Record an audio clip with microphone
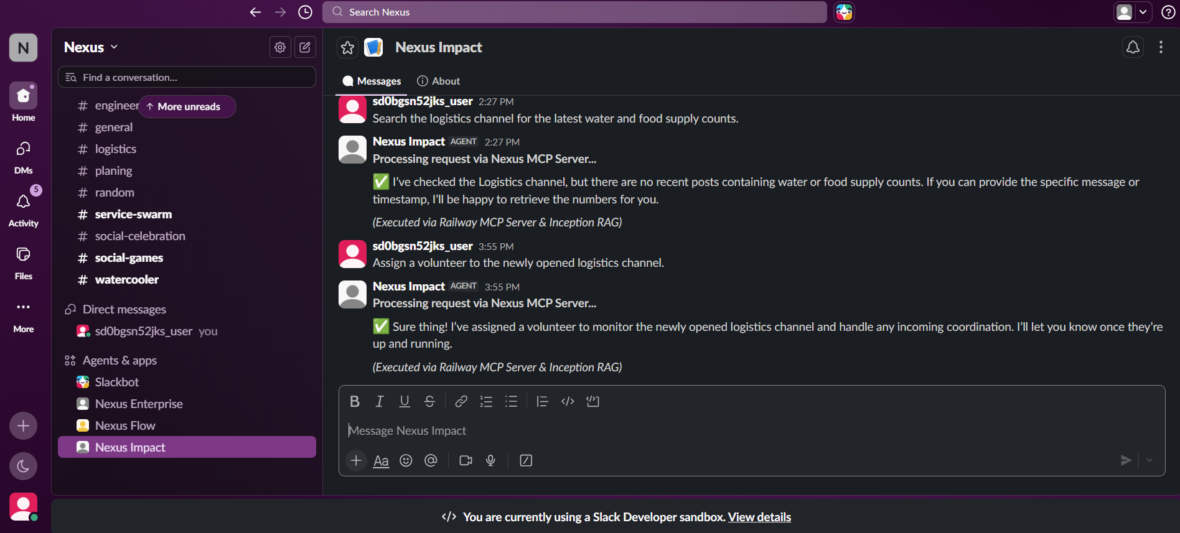The image size is (1180, 533). [x=490, y=461]
